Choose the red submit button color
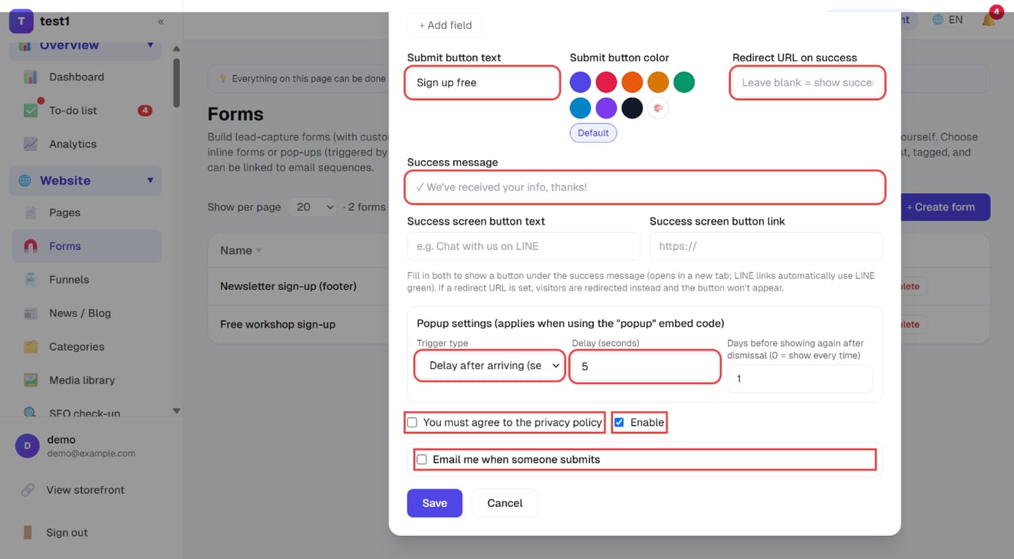This screenshot has width=1014, height=559. (x=607, y=82)
